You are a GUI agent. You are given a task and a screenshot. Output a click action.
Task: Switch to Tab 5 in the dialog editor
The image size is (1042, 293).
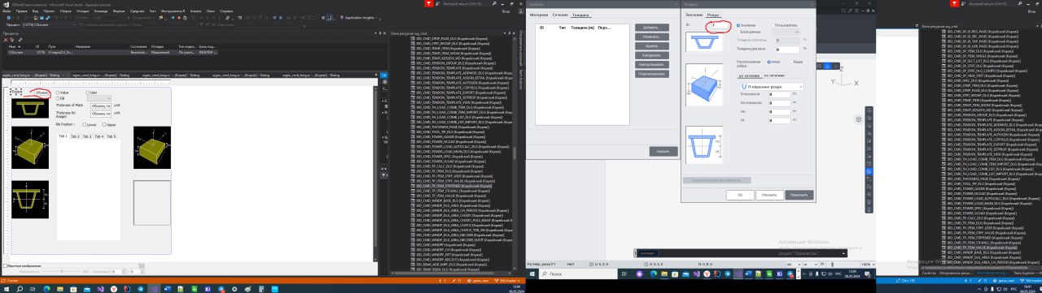[111, 136]
